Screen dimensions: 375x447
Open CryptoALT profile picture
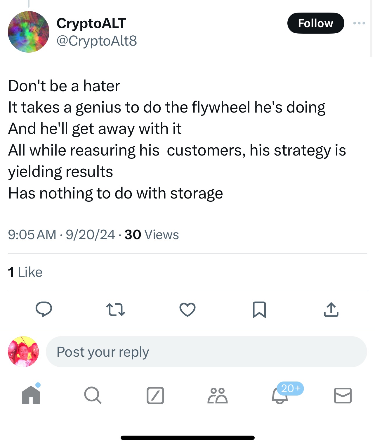tap(29, 32)
